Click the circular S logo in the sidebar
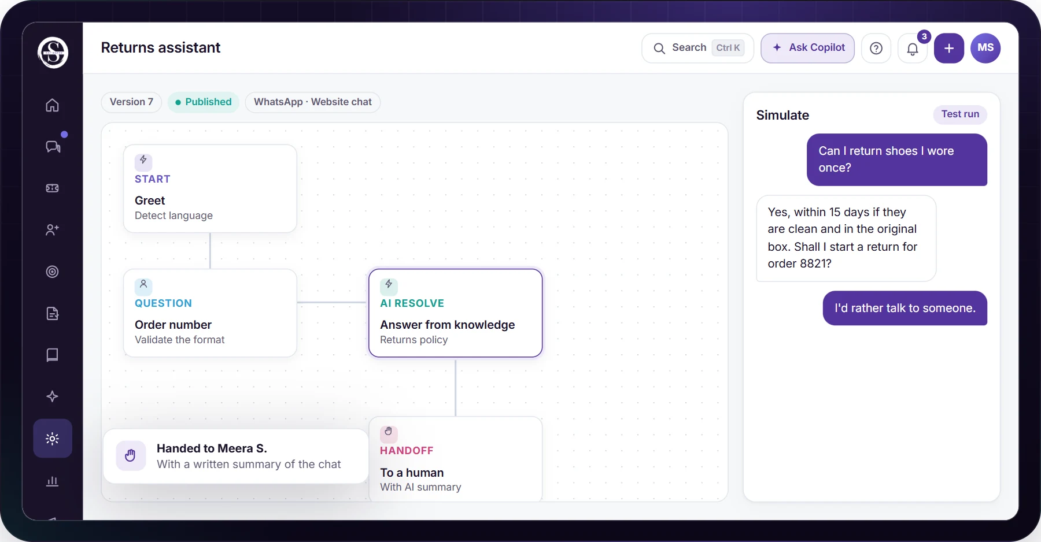This screenshot has height=542, width=1041. click(x=53, y=53)
